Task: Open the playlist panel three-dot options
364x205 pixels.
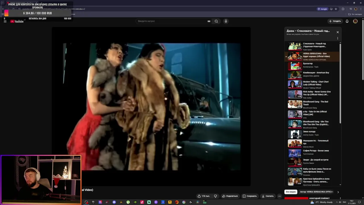Action: point(338,38)
